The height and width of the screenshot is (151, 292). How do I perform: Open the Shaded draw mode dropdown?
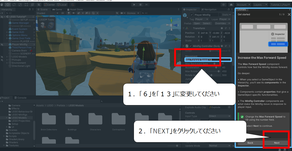point(48,13)
